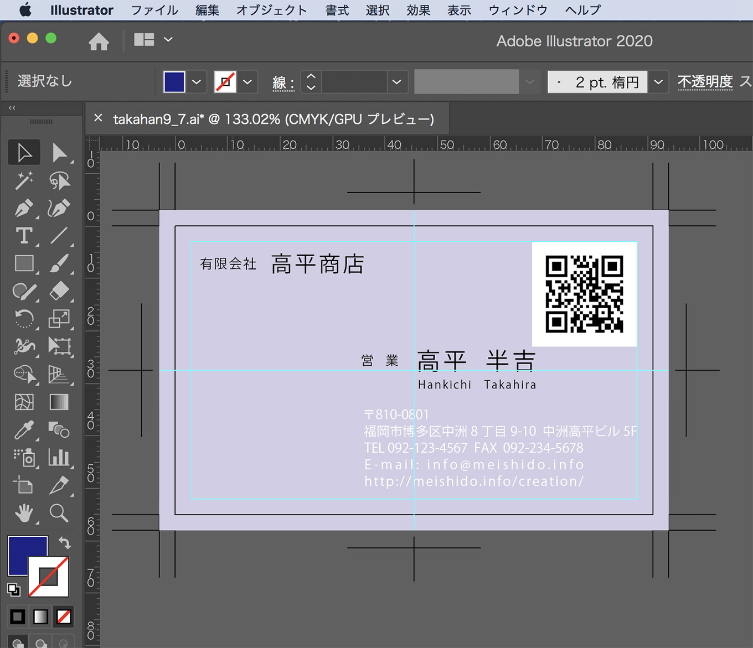Screen dimensions: 753x648
Task: Select the Eraser tool
Action: point(59,291)
